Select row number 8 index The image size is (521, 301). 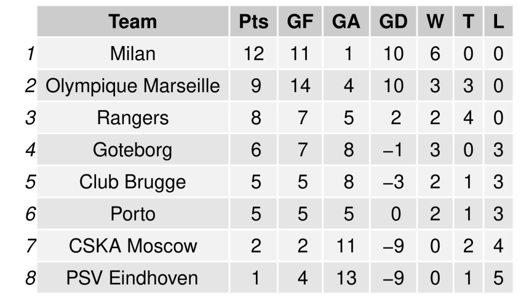[x=31, y=278]
